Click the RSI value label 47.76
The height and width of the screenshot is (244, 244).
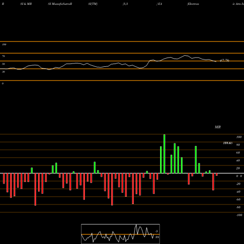pyautogui.click(x=224, y=61)
